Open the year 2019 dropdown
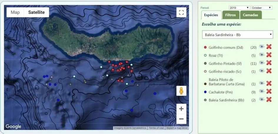278x134 pixels. pyautogui.click(x=239, y=8)
